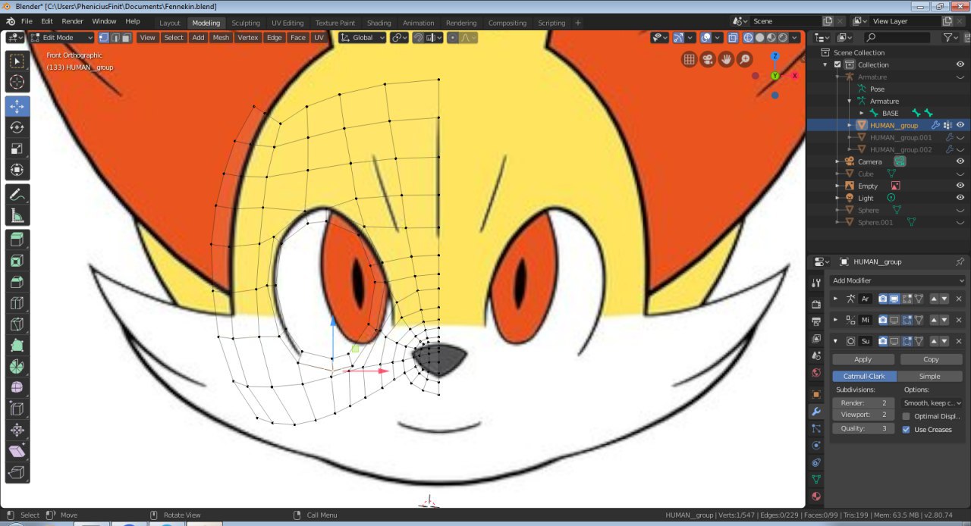Select the Shrink/Fatten tool
Viewport: 971px width, 526px height.
17,431
